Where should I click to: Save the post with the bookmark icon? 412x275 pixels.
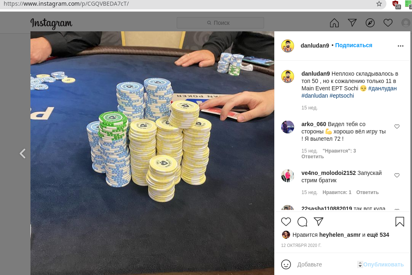[x=400, y=222]
